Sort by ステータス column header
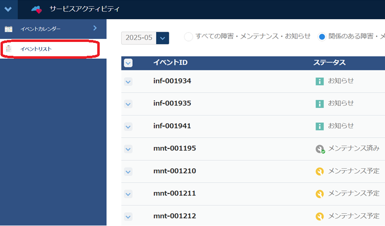 (x=329, y=63)
